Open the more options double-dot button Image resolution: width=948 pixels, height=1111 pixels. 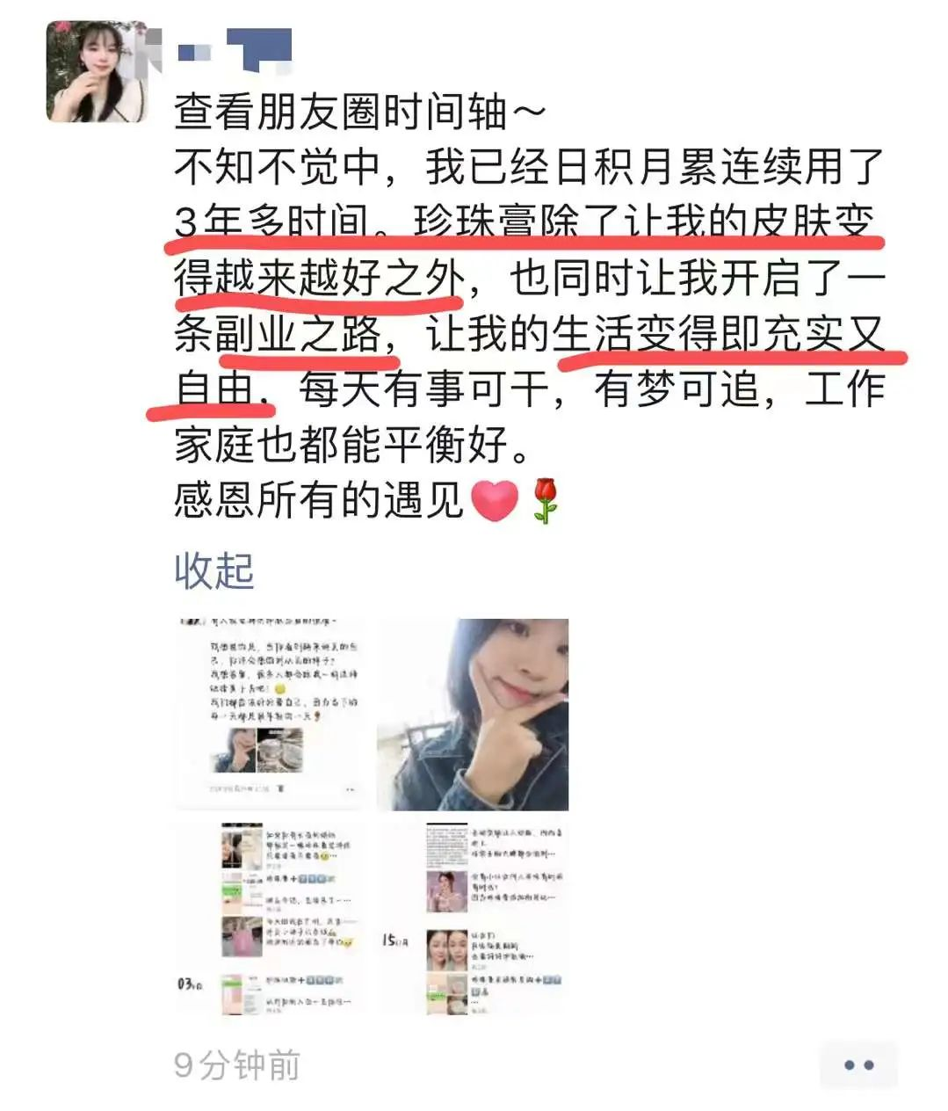[x=858, y=1064]
